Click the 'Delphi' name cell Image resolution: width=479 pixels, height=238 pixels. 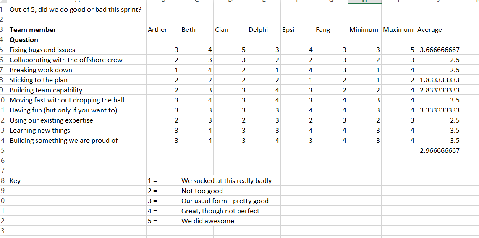(258, 30)
